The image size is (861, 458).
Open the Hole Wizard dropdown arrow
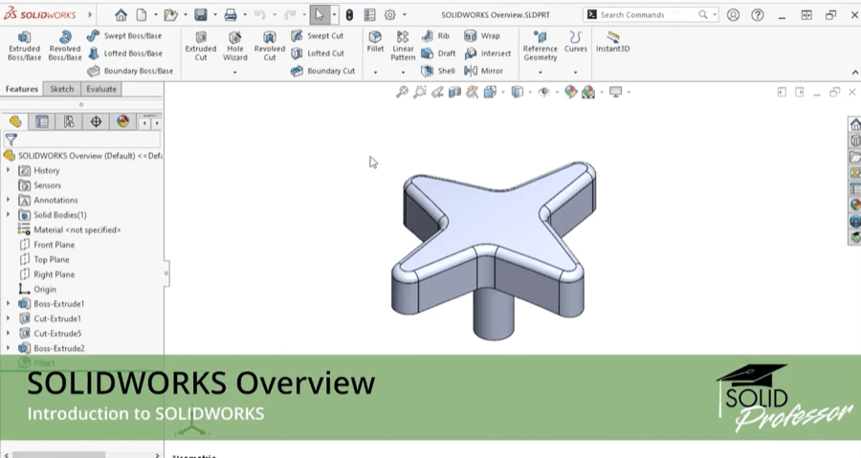(235, 72)
